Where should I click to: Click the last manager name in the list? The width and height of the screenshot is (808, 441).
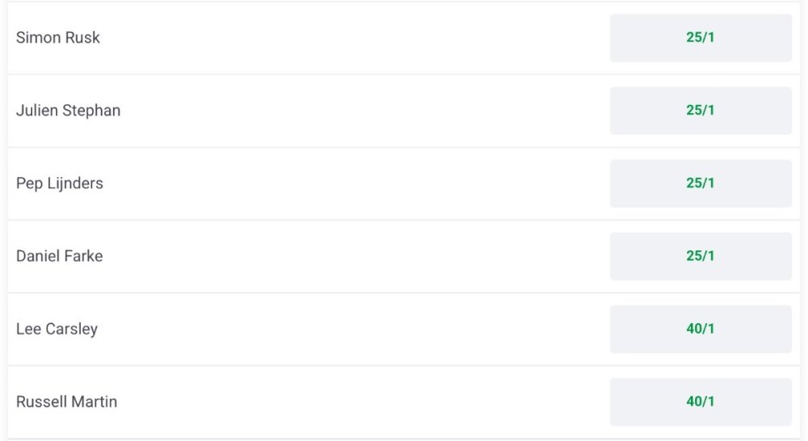(x=66, y=401)
